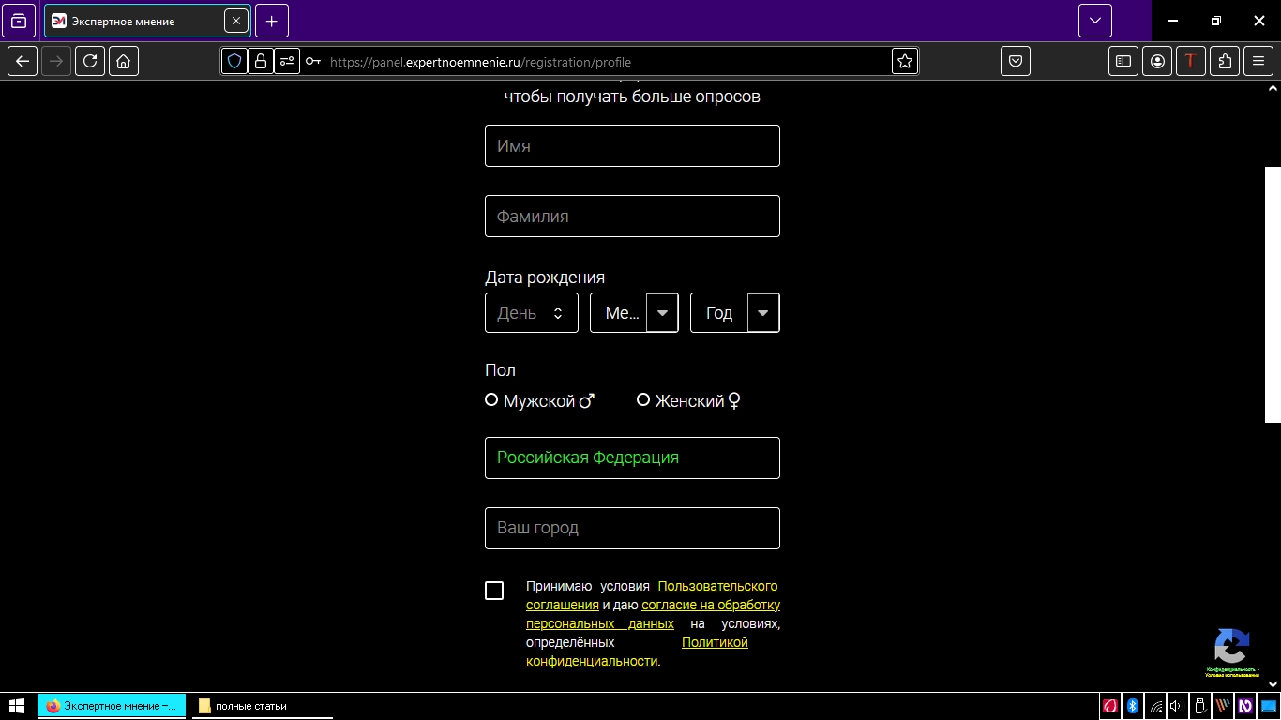1281x720 pixels.
Task: Bookmark this page with the star
Action: pyautogui.click(x=904, y=62)
